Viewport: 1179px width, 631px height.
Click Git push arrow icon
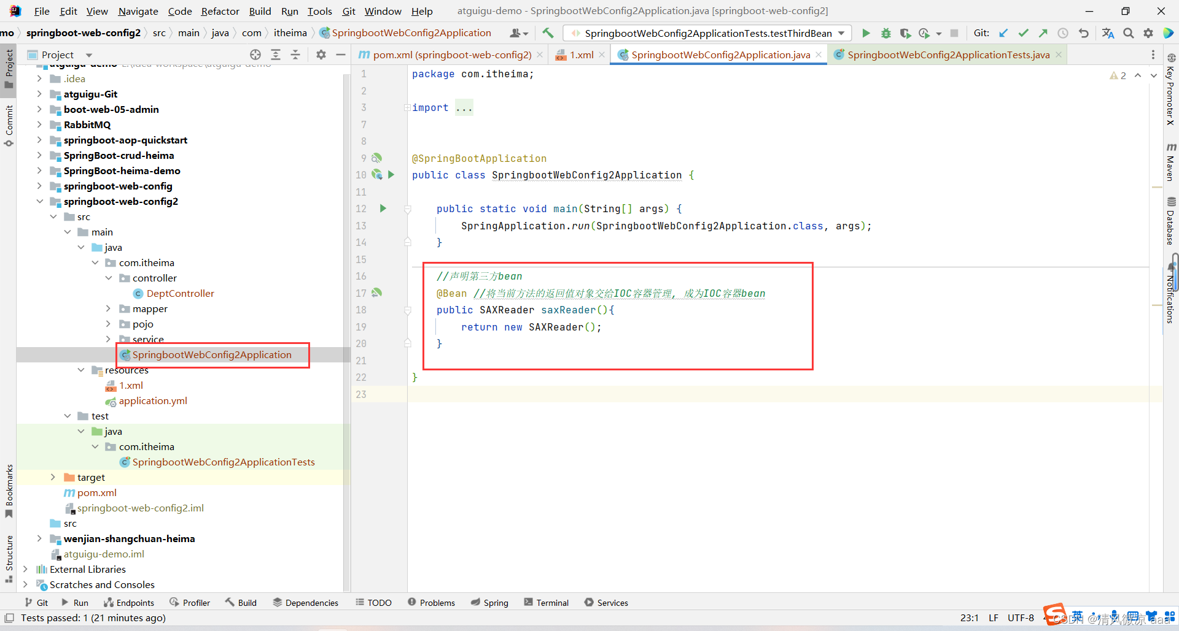1043,33
